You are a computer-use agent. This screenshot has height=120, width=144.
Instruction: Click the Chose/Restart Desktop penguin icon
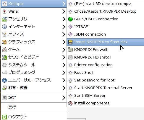[70, 11]
